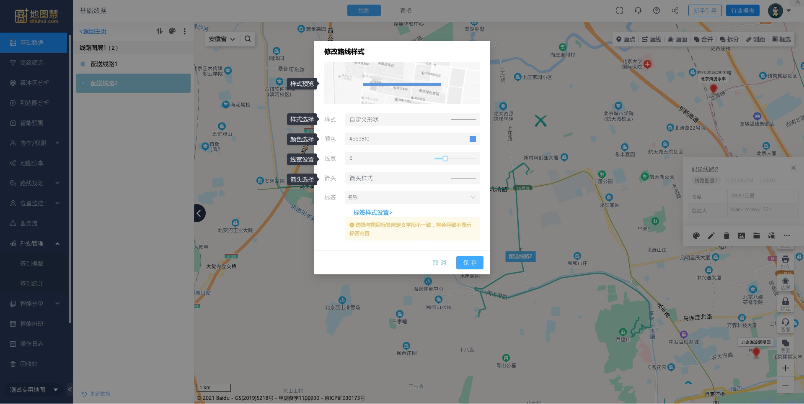Click the 锁定 lock icon on map

pos(786,304)
